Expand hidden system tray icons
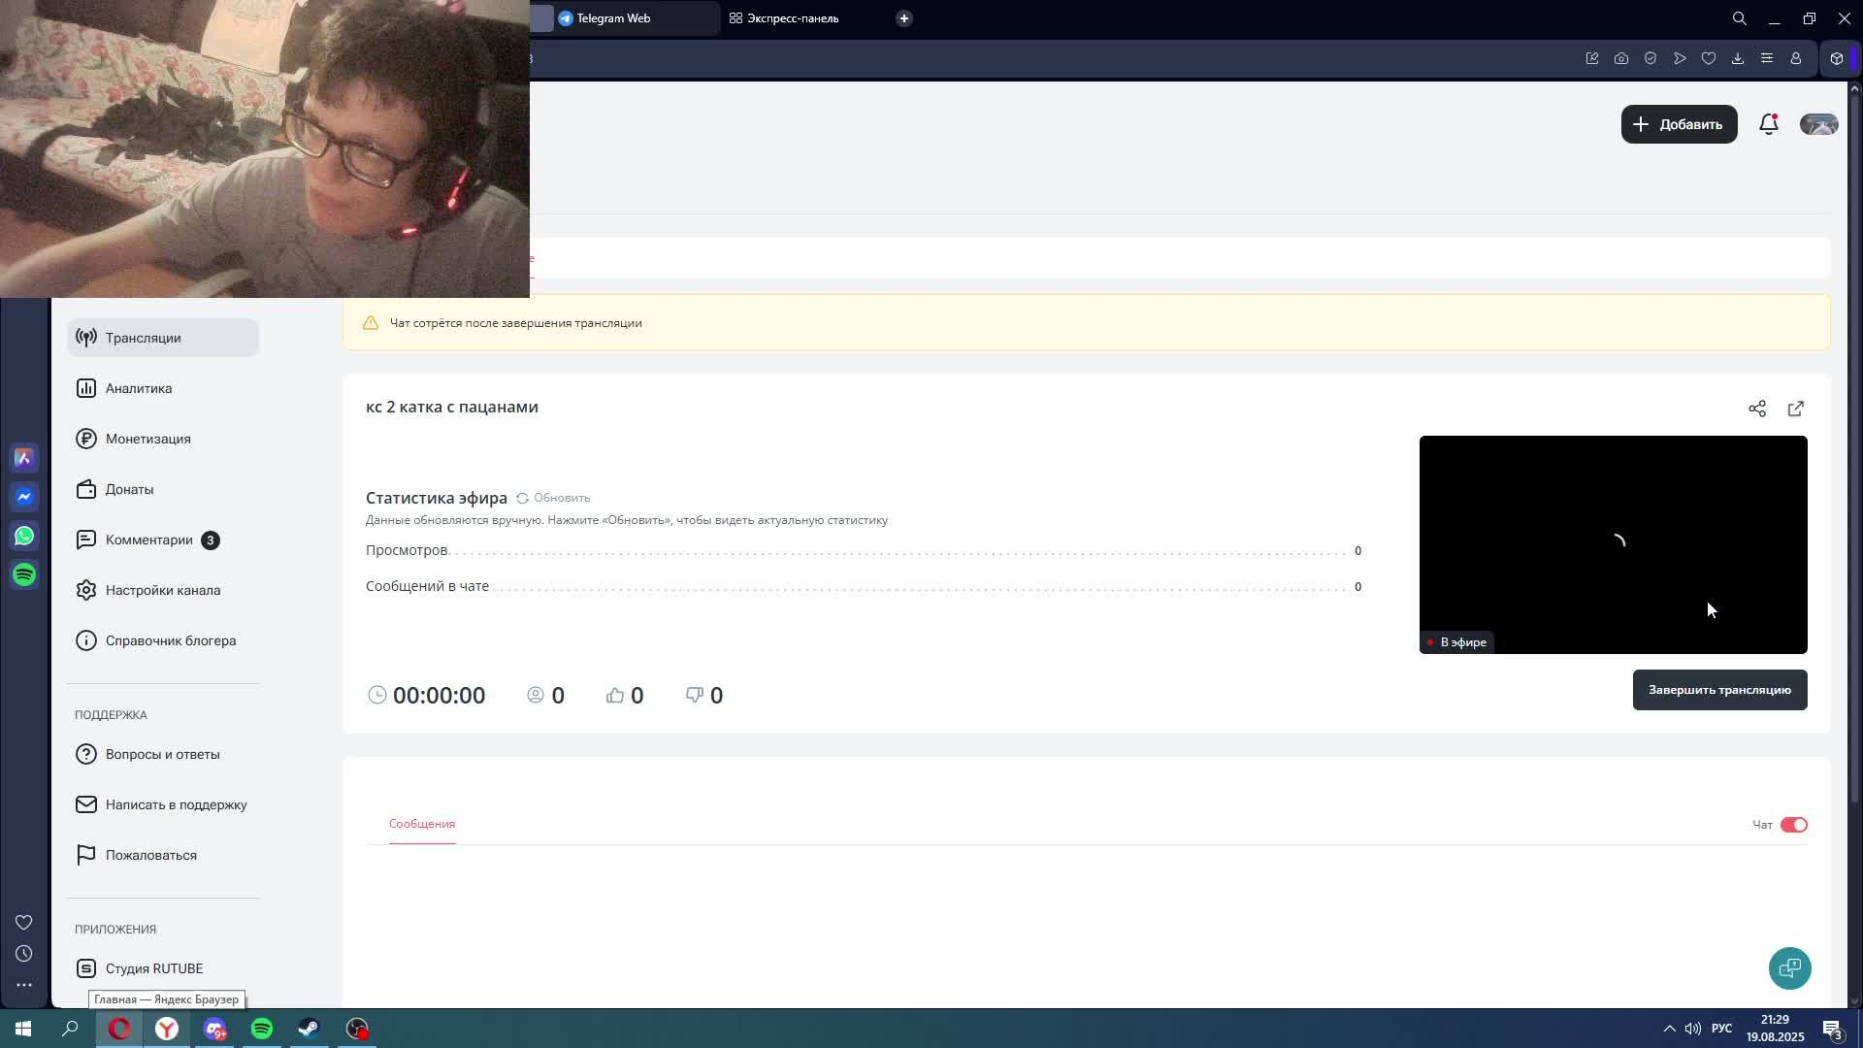Screen dimensions: 1863x1048 (x=1669, y=1029)
